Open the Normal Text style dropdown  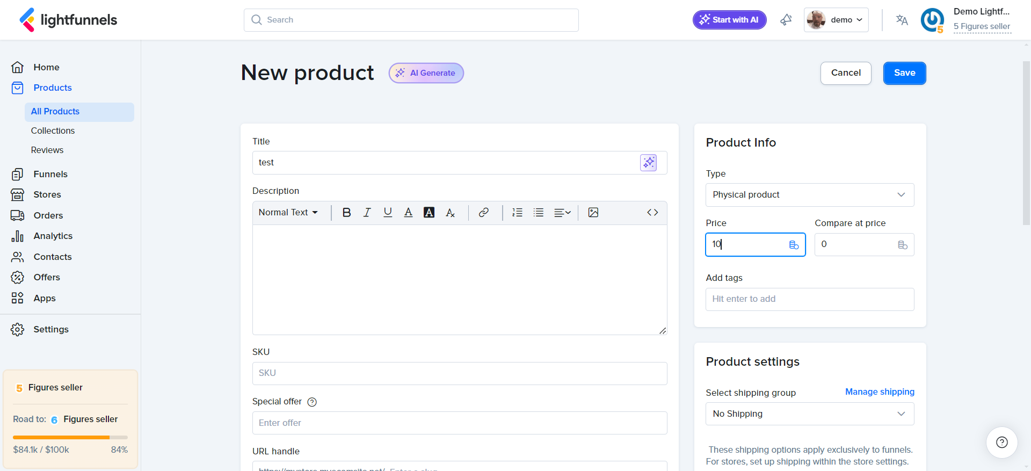288,213
